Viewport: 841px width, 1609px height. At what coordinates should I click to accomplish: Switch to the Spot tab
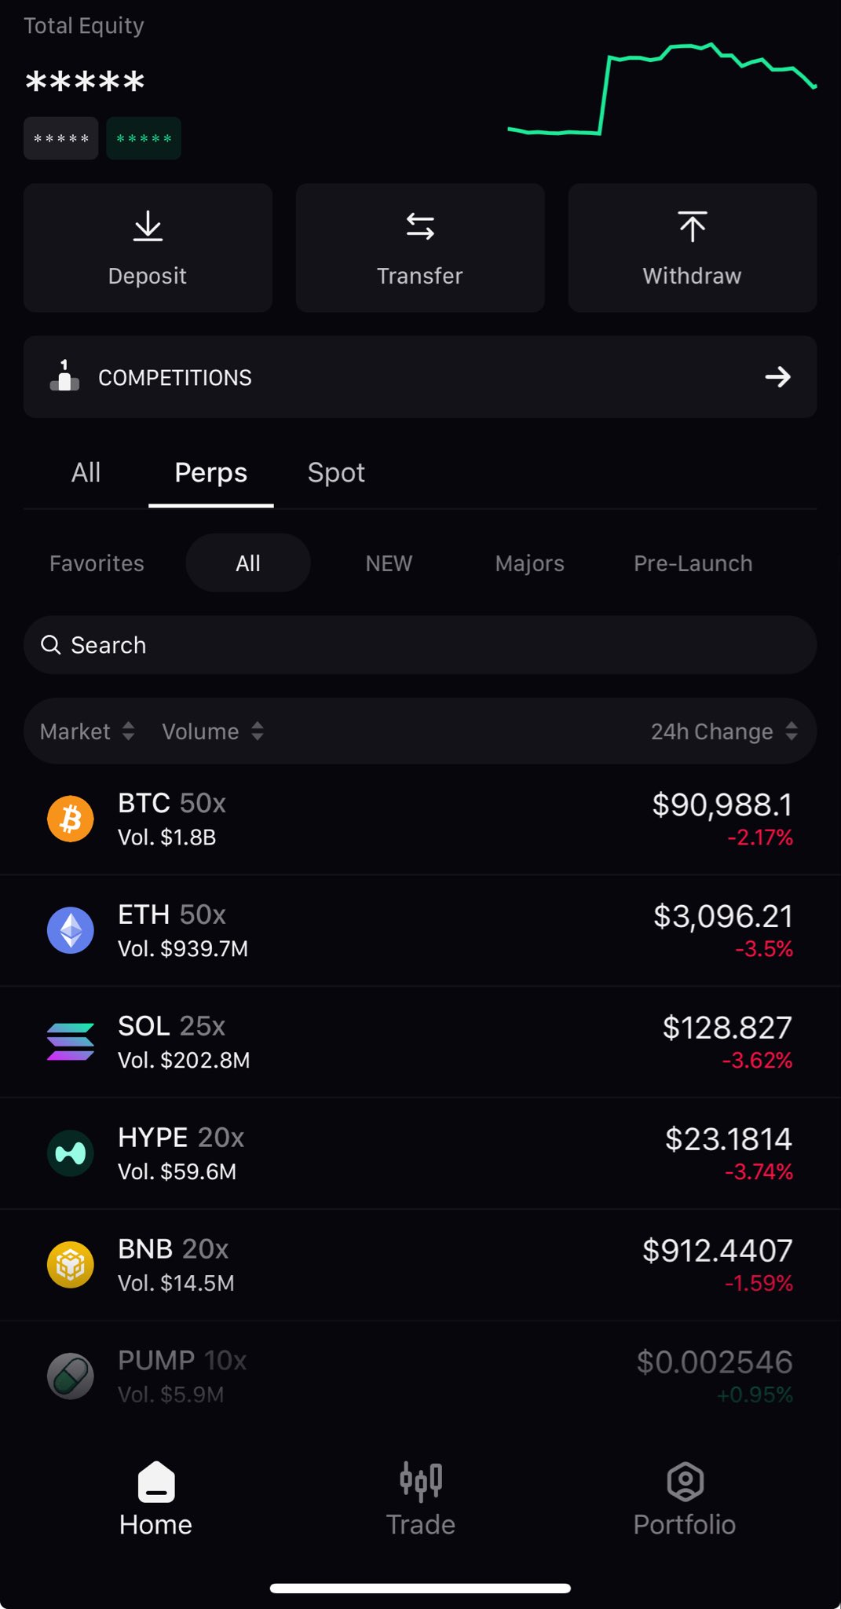[336, 473]
